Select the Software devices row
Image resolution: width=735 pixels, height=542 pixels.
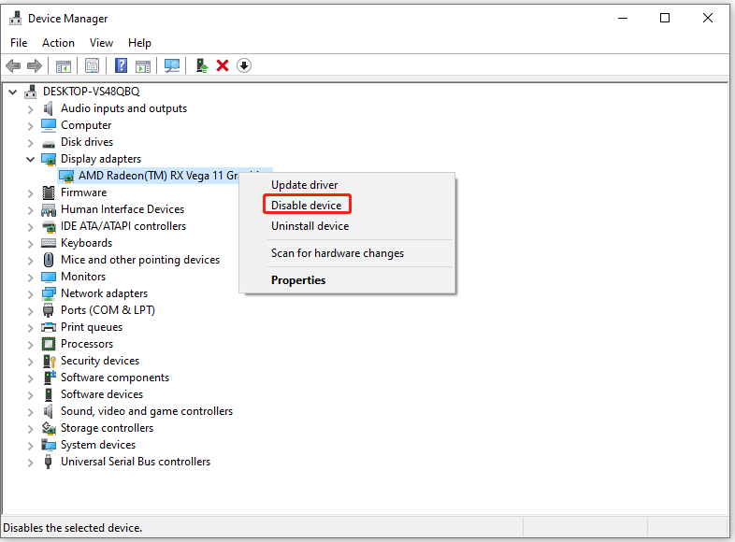click(x=102, y=394)
